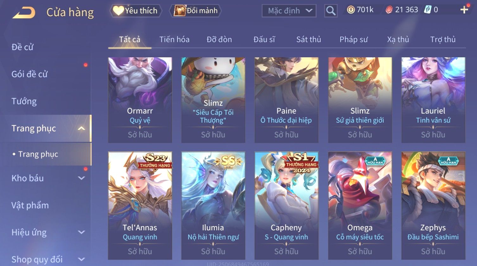Open Gói đề cử in sidebar
The image size is (477, 266).
(29, 74)
